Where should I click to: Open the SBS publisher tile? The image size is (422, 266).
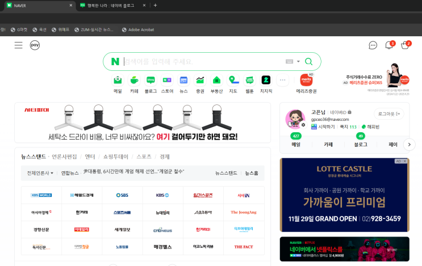click(122, 195)
